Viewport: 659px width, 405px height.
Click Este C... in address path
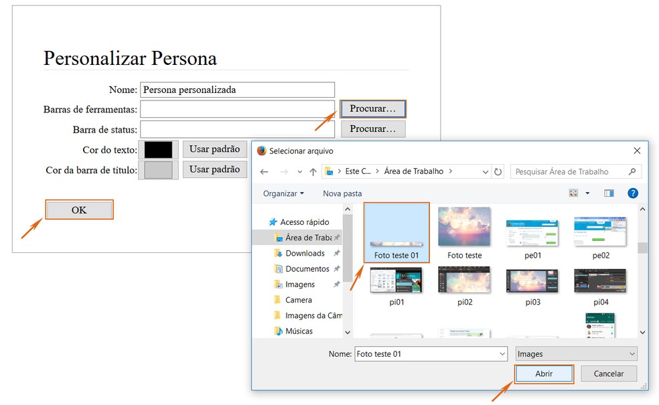[358, 171]
